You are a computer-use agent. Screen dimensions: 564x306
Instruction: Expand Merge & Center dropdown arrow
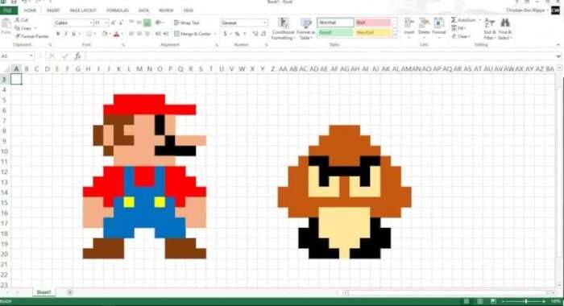tap(215, 34)
